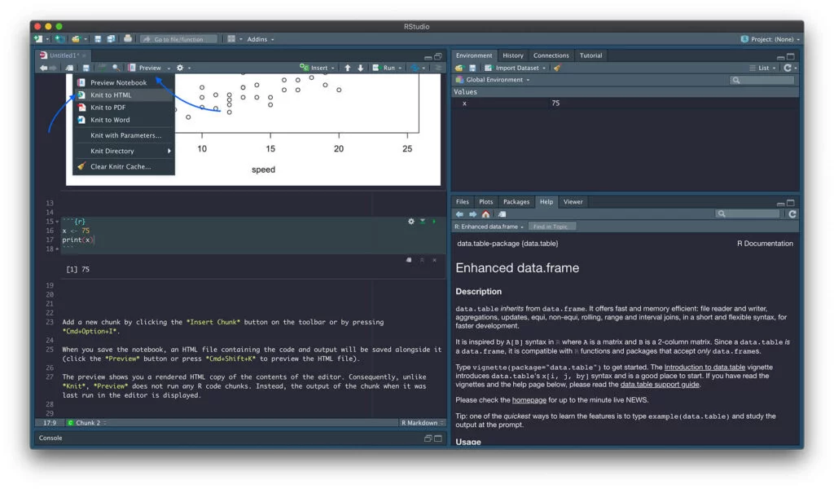
Task: Open the Tutorial tab
Action: pos(590,55)
